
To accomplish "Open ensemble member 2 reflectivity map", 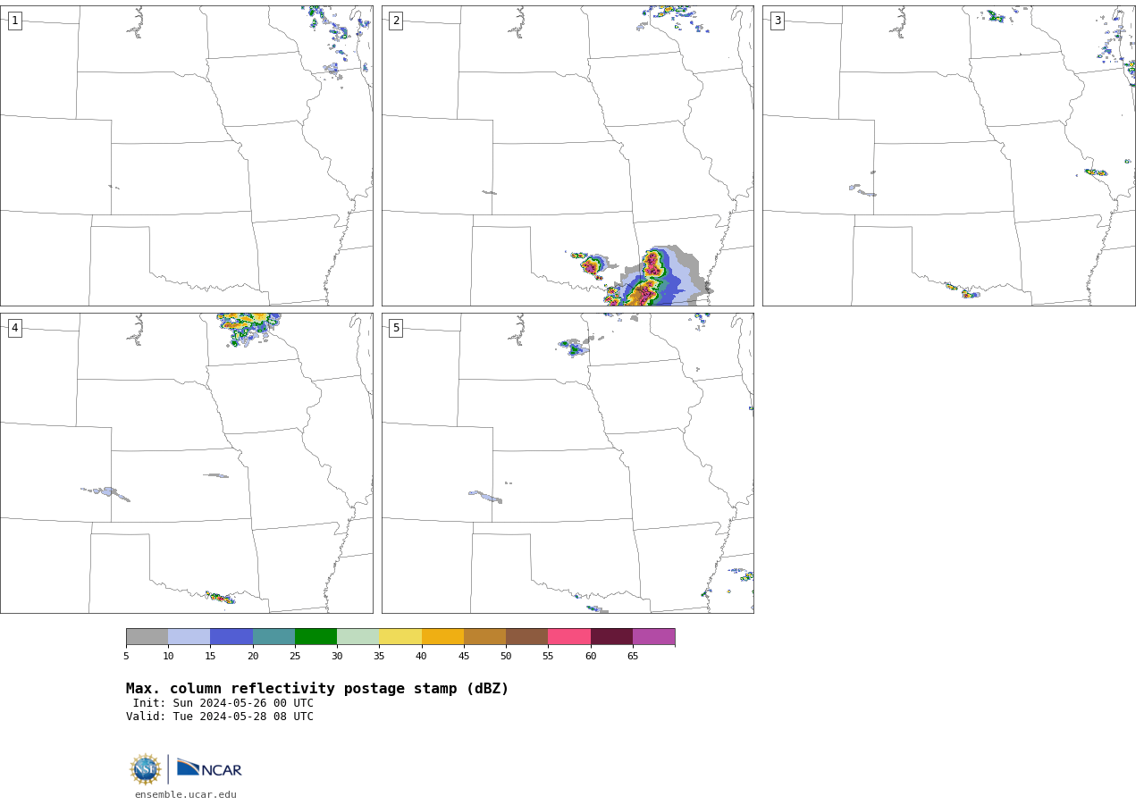I will (x=568, y=155).
